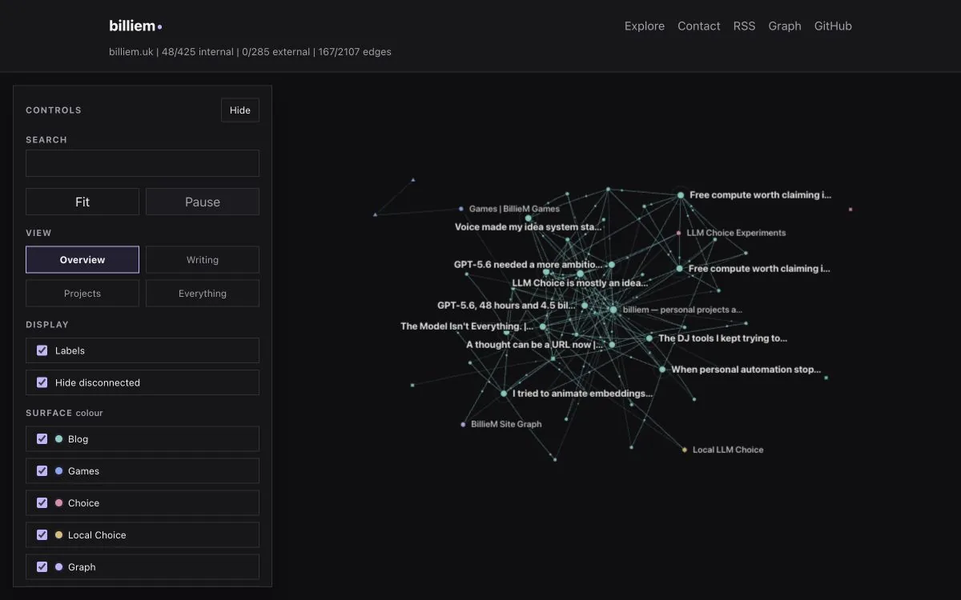The height and width of the screenshot is (600, 961).
Task: Select the 'billiem — personal projects' central node
Action: [613, 310]
